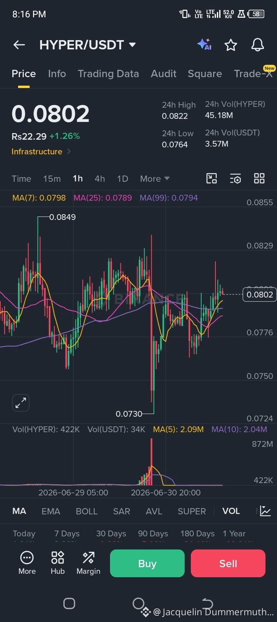Tap 24h Vol(HYPER) 45.18M value
277x622 pixels.
coord(219,115)
